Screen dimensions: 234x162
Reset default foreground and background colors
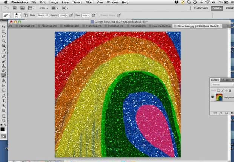point(2,125)
